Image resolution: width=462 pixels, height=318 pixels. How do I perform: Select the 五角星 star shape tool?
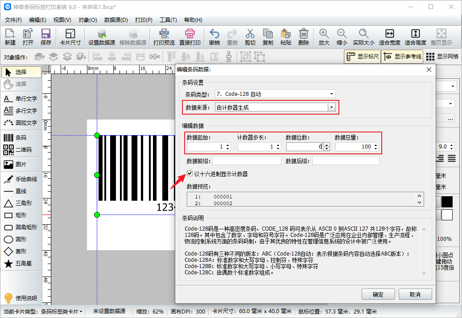pyautogui.click(x=21, y=264)
